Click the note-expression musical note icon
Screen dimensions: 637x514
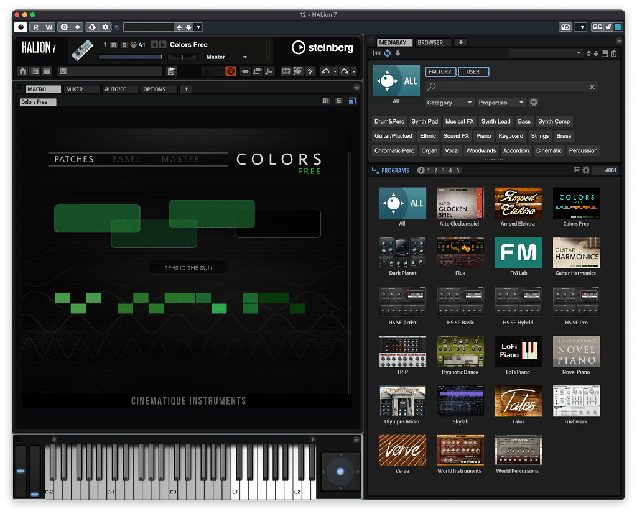[269, 71]
